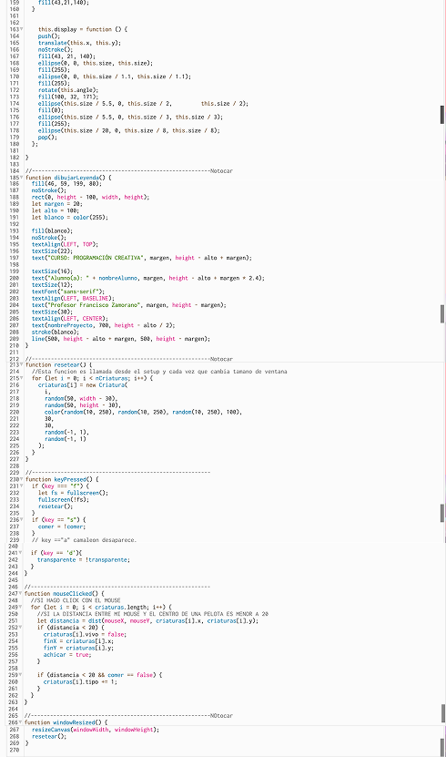Collapse keyPressed function at line 230
The image size is (446, 757).
point(21,480)
